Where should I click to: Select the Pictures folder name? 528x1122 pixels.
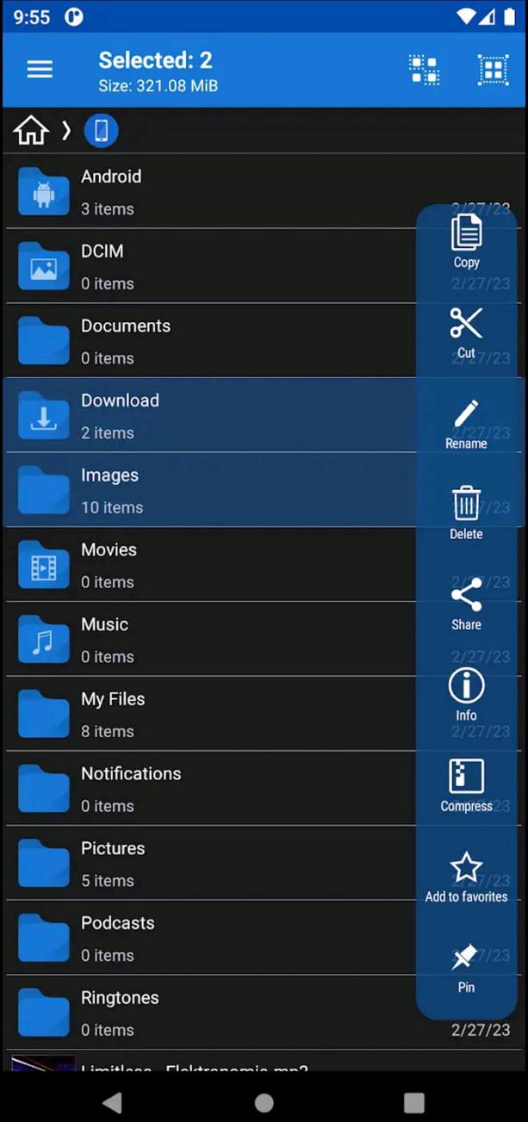(113, 848)
